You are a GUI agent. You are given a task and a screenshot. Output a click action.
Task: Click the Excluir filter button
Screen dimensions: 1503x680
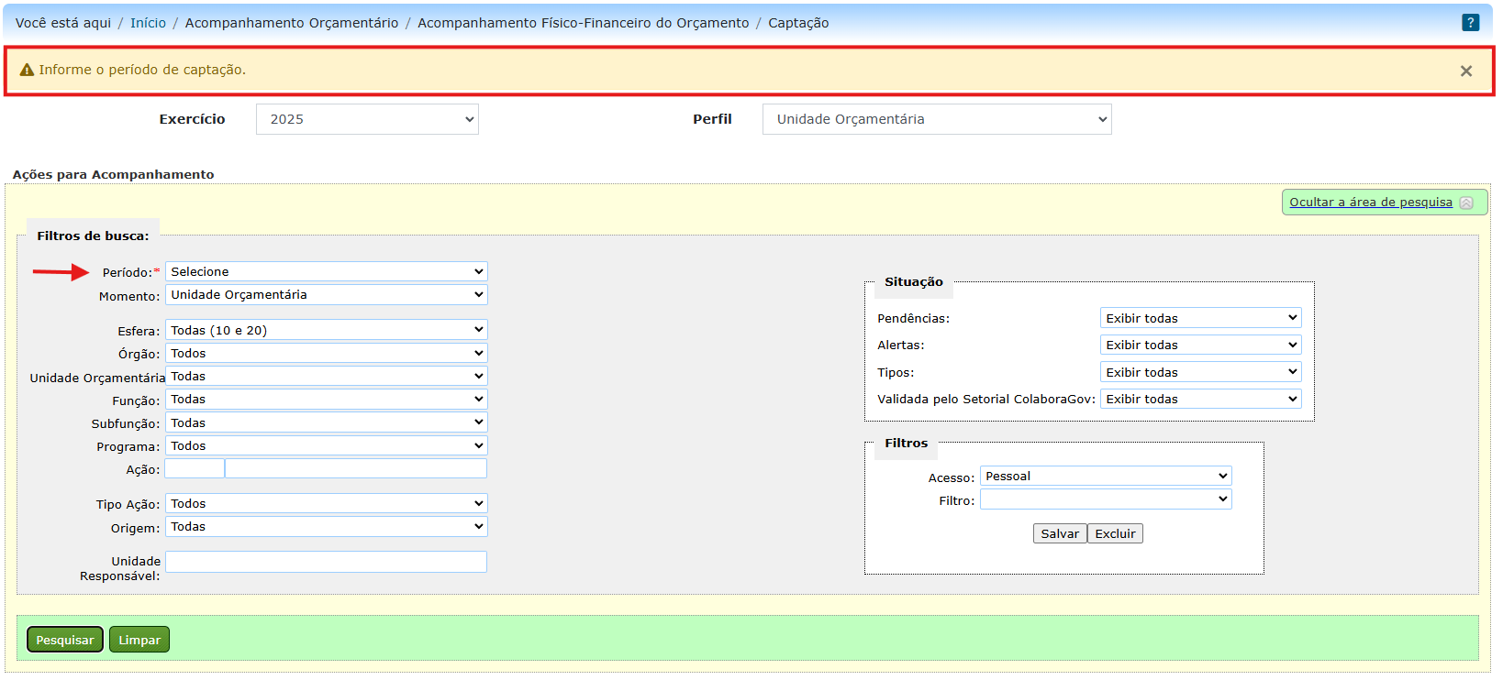coord(1115,534)
